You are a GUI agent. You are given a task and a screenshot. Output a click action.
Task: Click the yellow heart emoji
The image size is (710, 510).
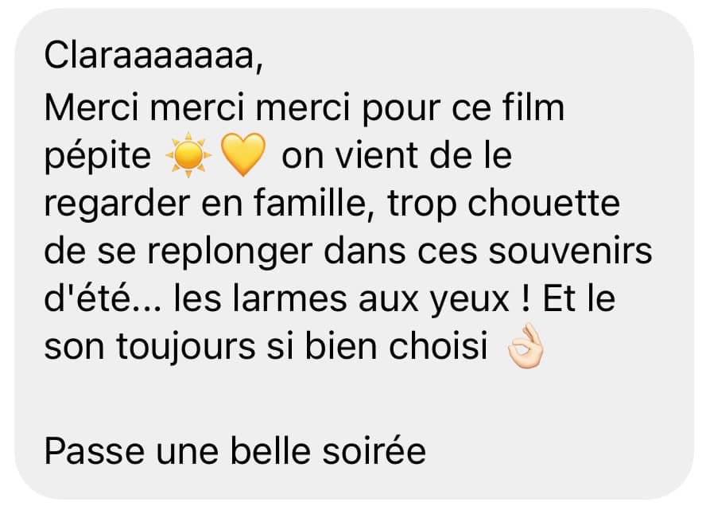[x=243, y=155]
